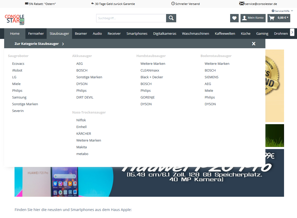The width and height of the screenshot is (297, 218).
Task: Select DIRT DEVIL under Akkusauger
Action: click(x=85, y=97)
